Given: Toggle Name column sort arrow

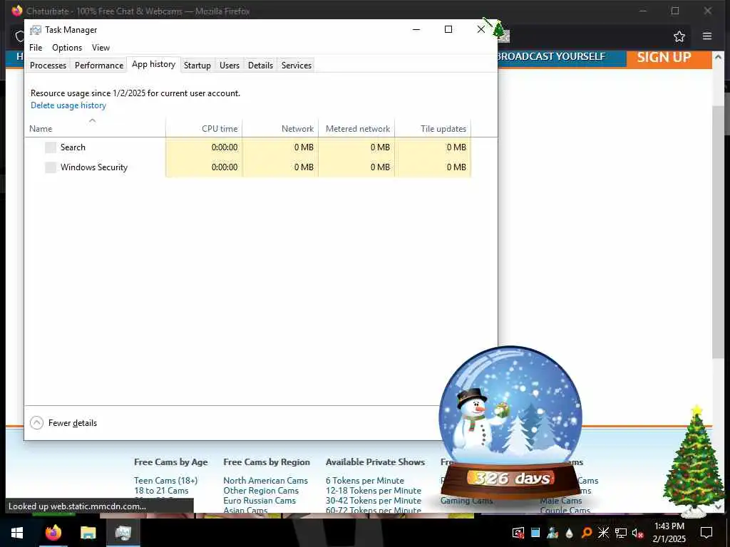Looking at the screenshot, I should [x=92, y=120].
